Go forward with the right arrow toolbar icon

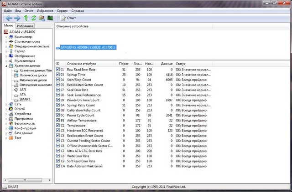pos(17,18)
